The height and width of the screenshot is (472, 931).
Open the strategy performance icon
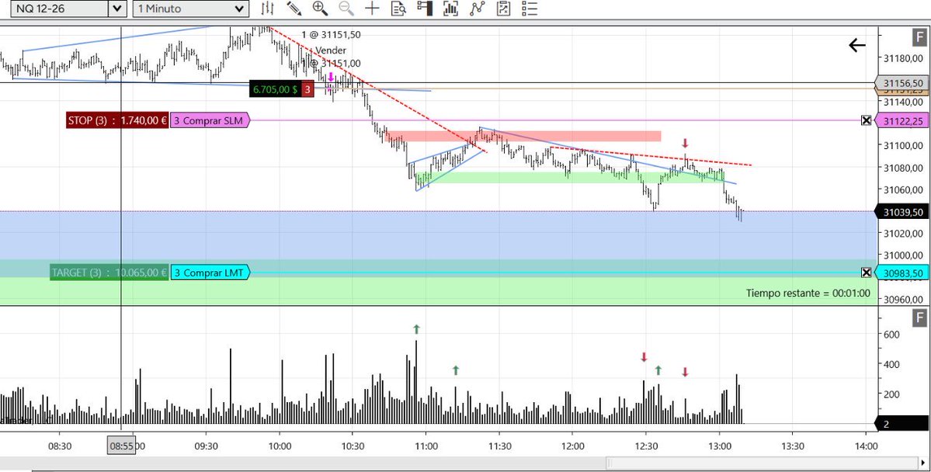click(x=503, y=9)
